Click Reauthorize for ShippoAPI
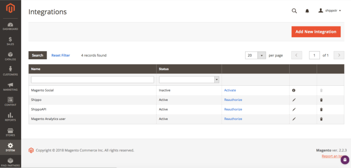Image resolution: width=351 pixels, height=168 pixels. click(x=233, y=109)
